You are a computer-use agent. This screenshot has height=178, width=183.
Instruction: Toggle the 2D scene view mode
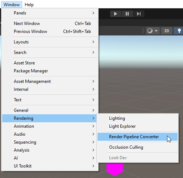coord(167,31)
